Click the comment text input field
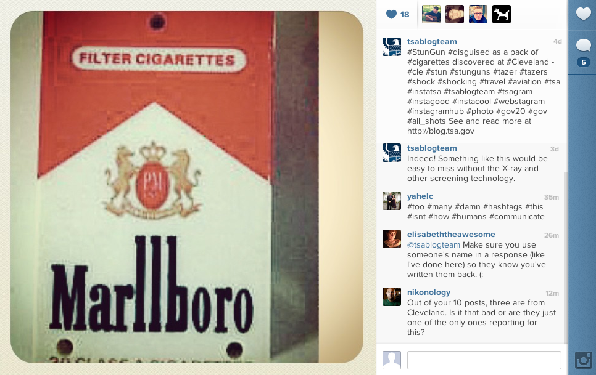 coord(484,360)
